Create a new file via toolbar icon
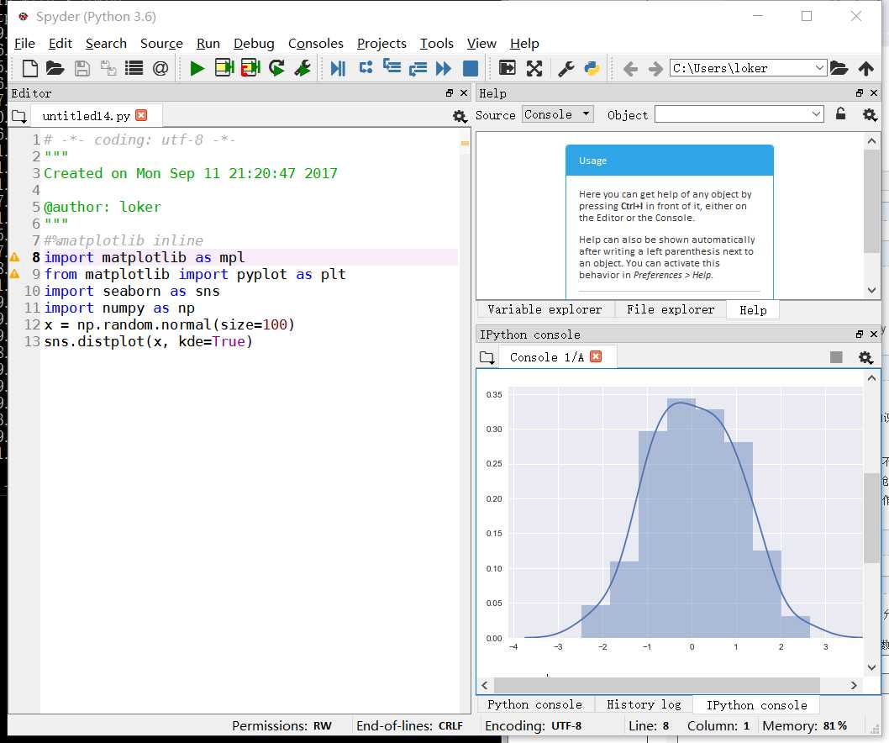Viewport: 889px width, 743px height. (x=29, y=69)
